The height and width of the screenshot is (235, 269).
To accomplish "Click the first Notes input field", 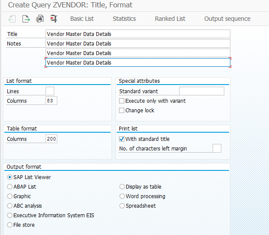I will coord(138,43).
